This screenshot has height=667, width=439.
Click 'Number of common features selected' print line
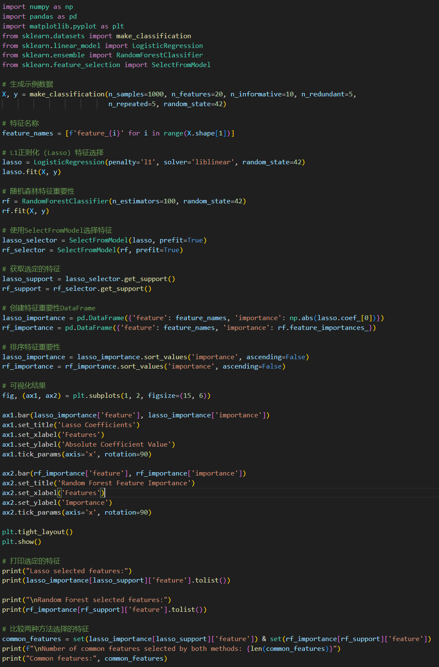[x=172, y=649]
